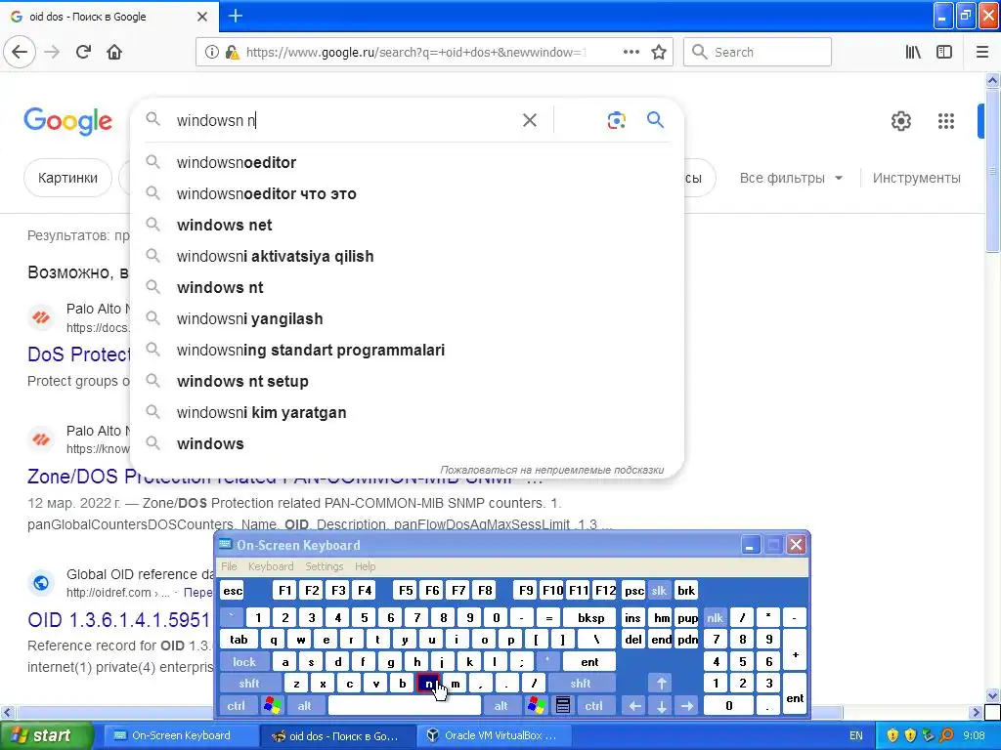Choose the 'windowsnoeditor что это' suggestion
This screenshot has width=1001, height=750.
pos(407,194)
